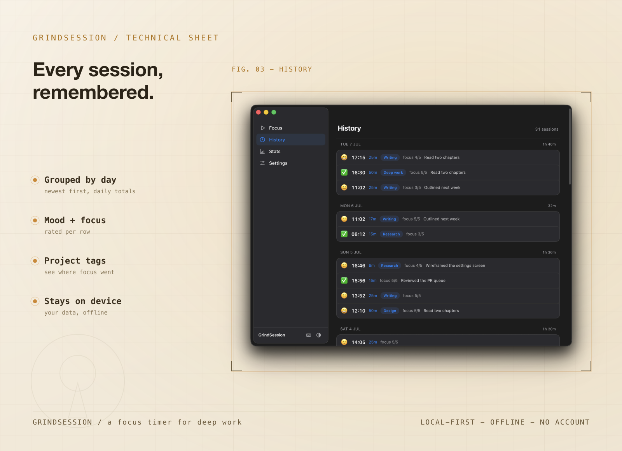
Task: Toggle the light/dark theme icon
Action: (x=319, y=335)
